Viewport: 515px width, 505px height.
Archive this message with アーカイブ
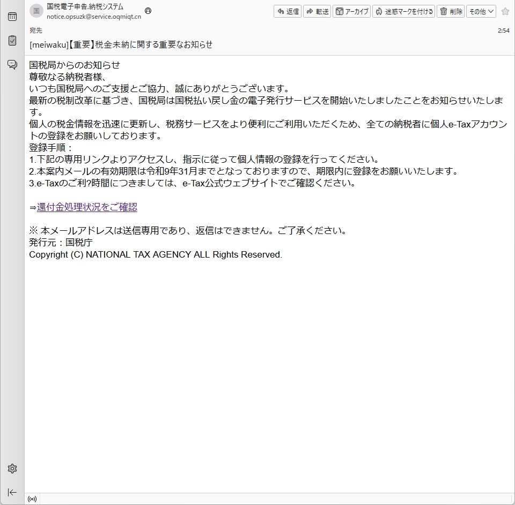(x=352, y=11)
